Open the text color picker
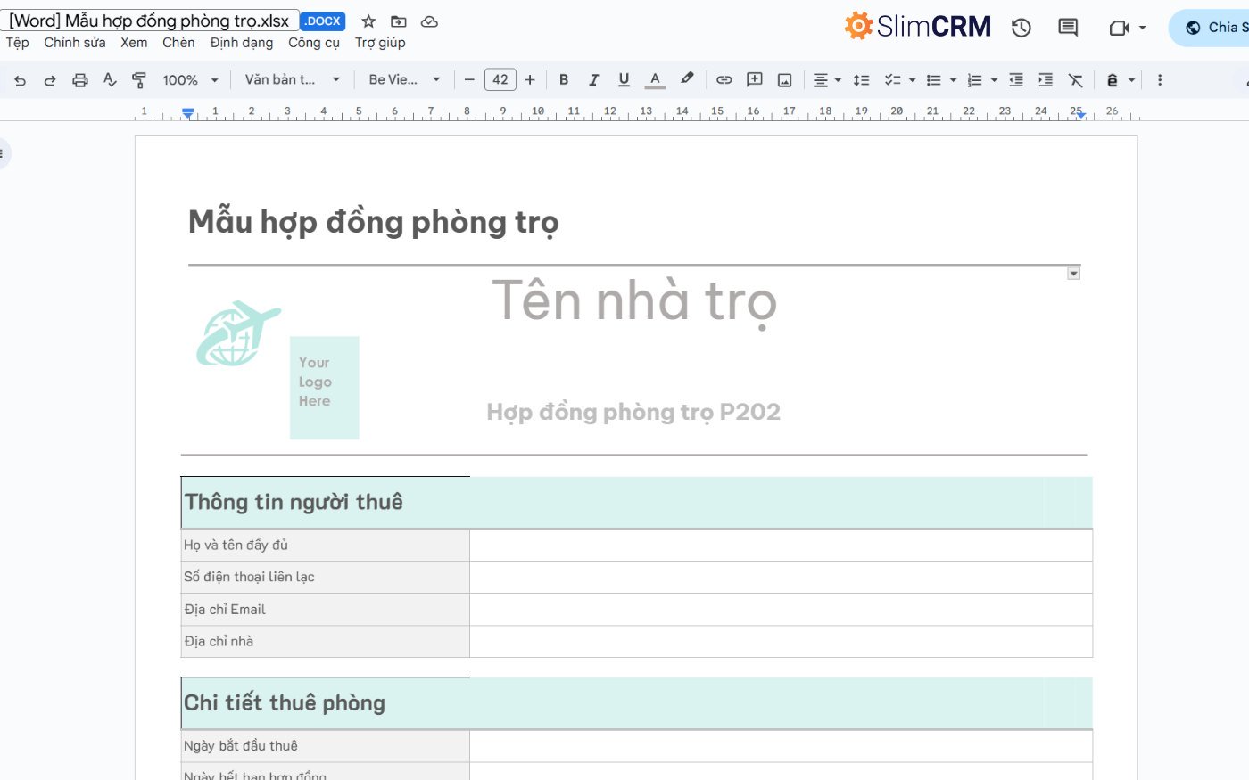Image resolution: width=1249 pixels, height=780 pixels. click(x=654, y=79)
